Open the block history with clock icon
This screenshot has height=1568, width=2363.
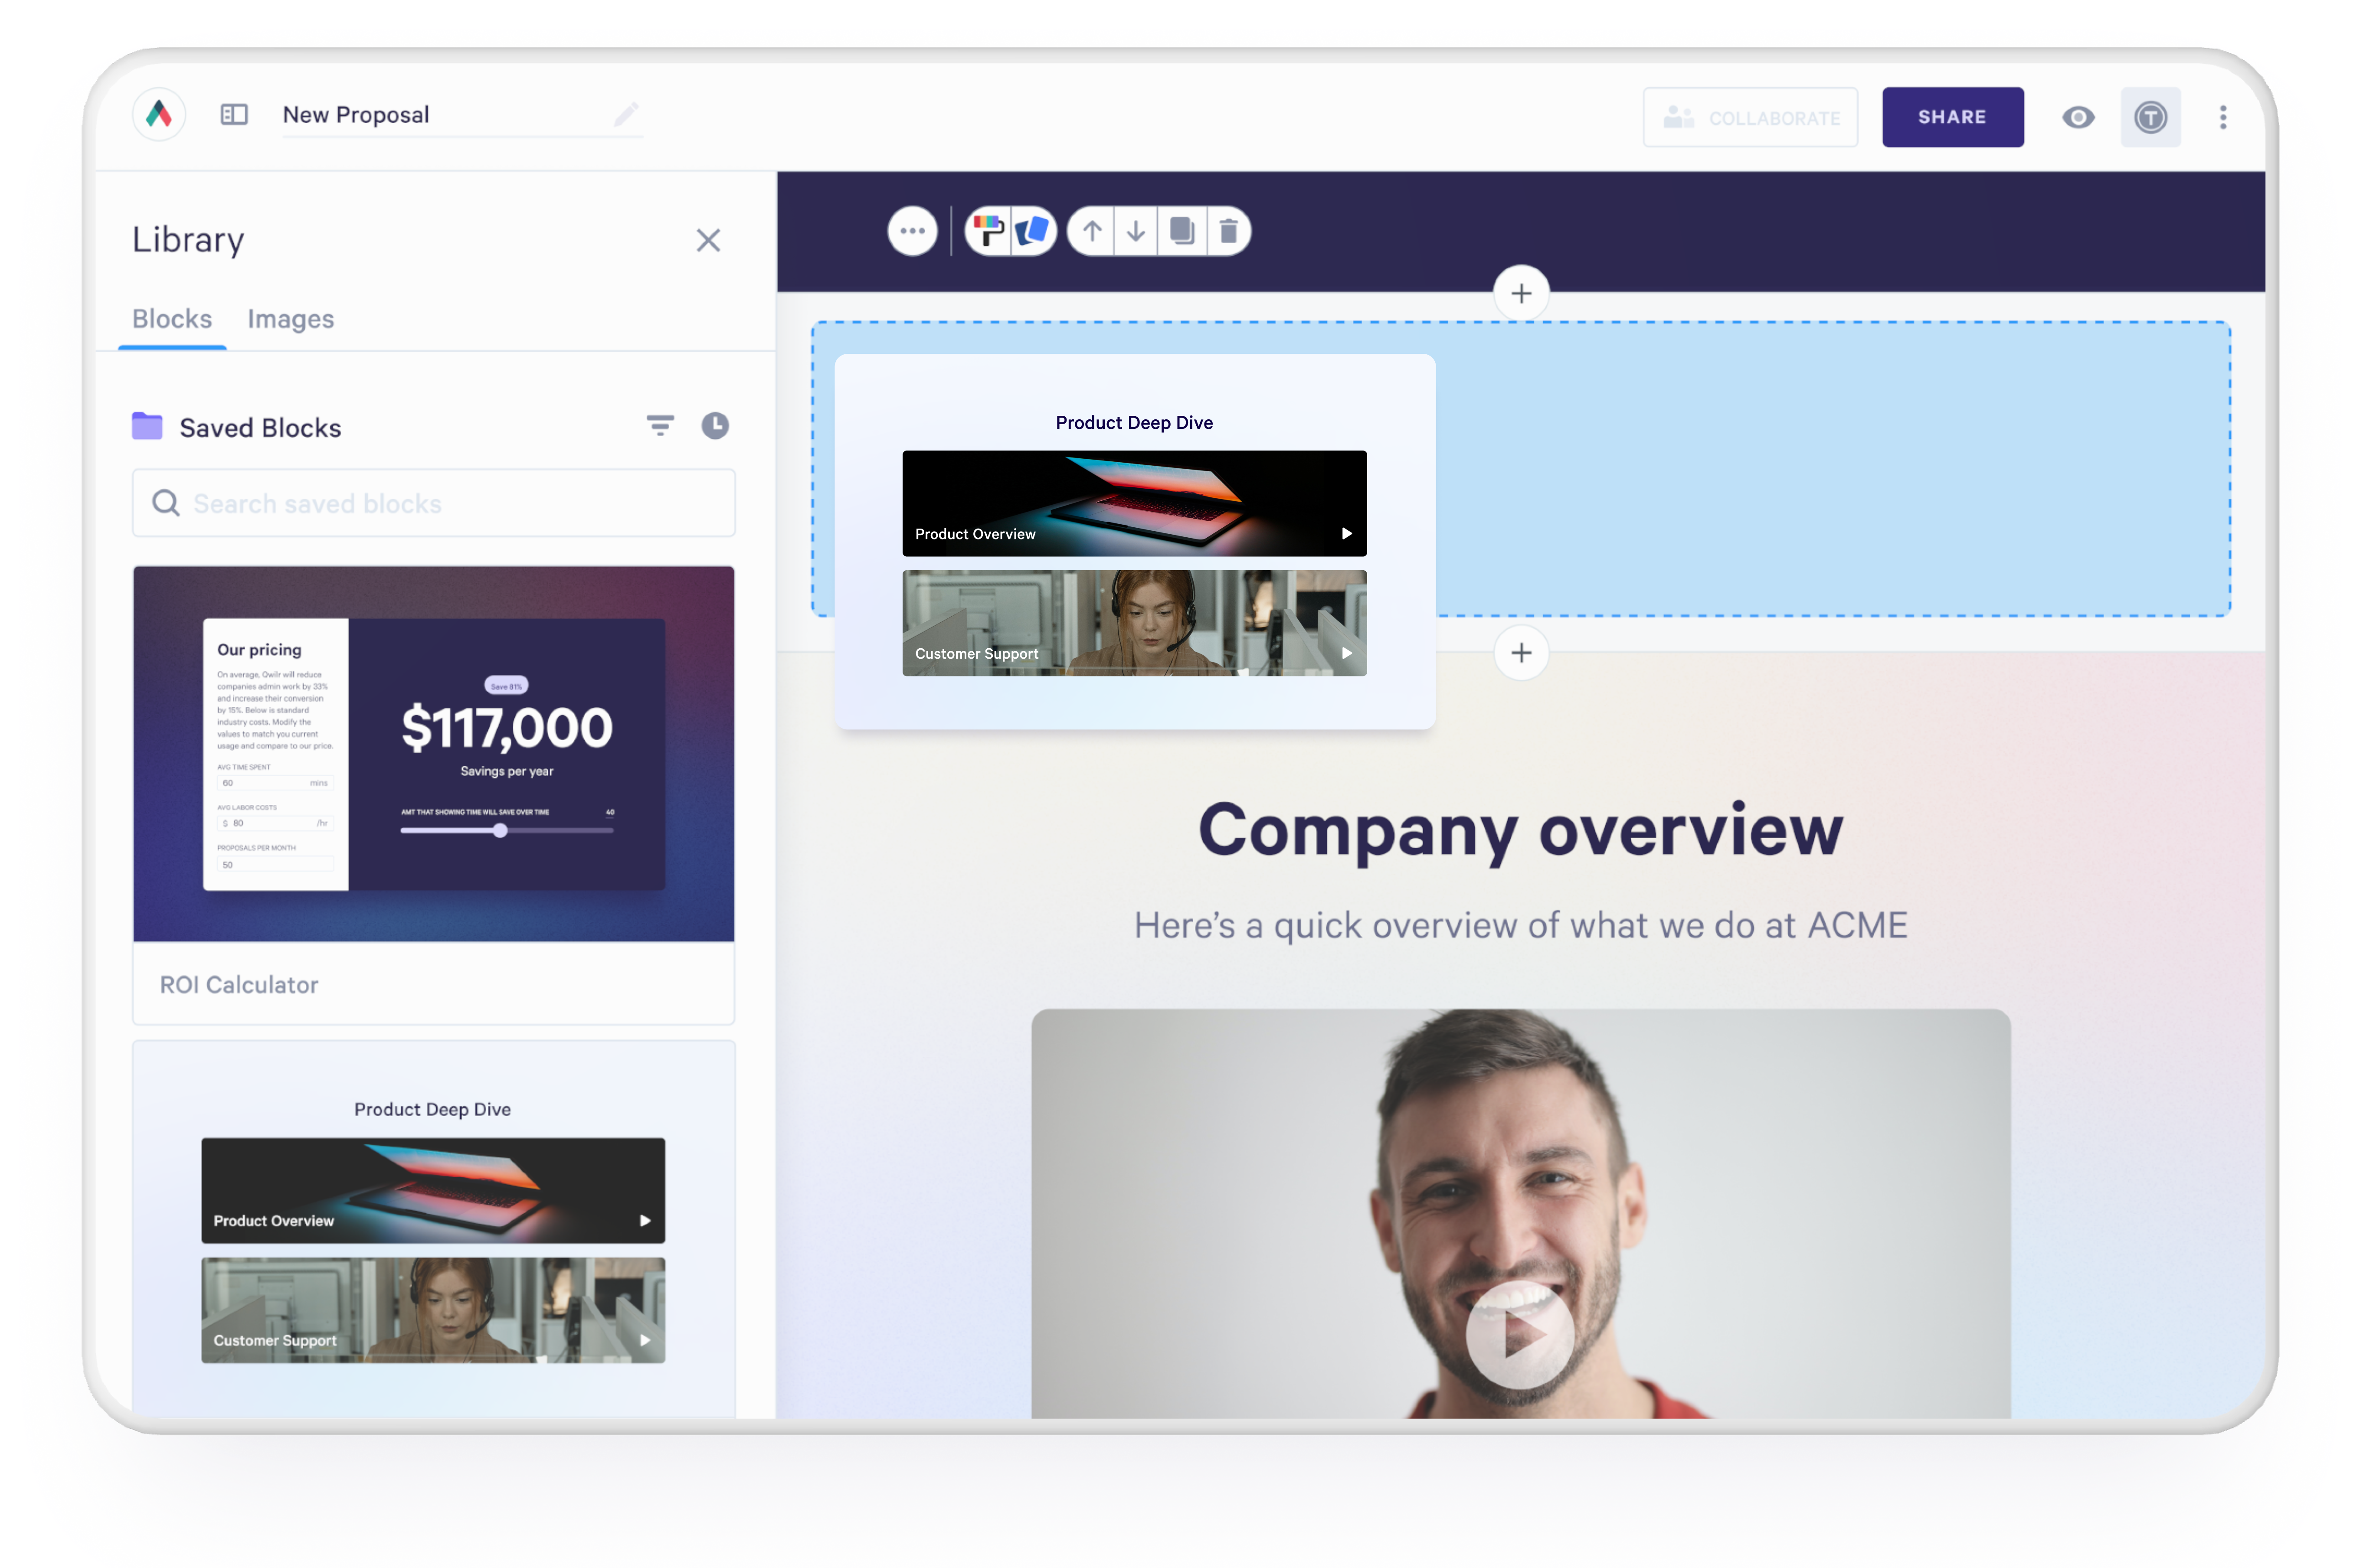714,425
